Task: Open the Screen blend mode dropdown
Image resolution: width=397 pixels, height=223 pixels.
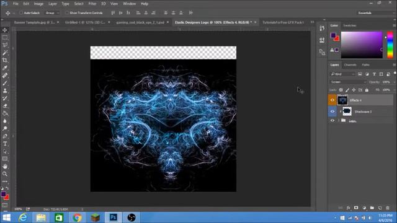Action: pos(348,82)
